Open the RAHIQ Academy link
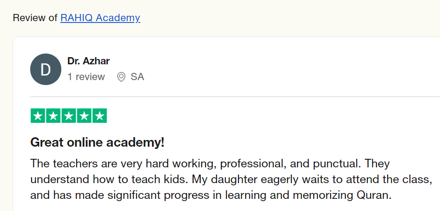This screenshot has width=440, height=211. tap(100, 18)
